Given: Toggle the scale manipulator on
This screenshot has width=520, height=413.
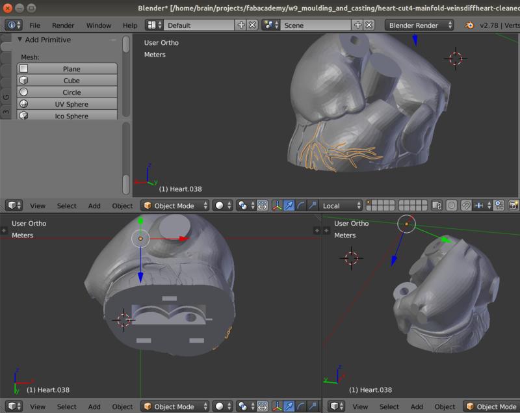Looking at the screenshot, I should coord(312,205).
